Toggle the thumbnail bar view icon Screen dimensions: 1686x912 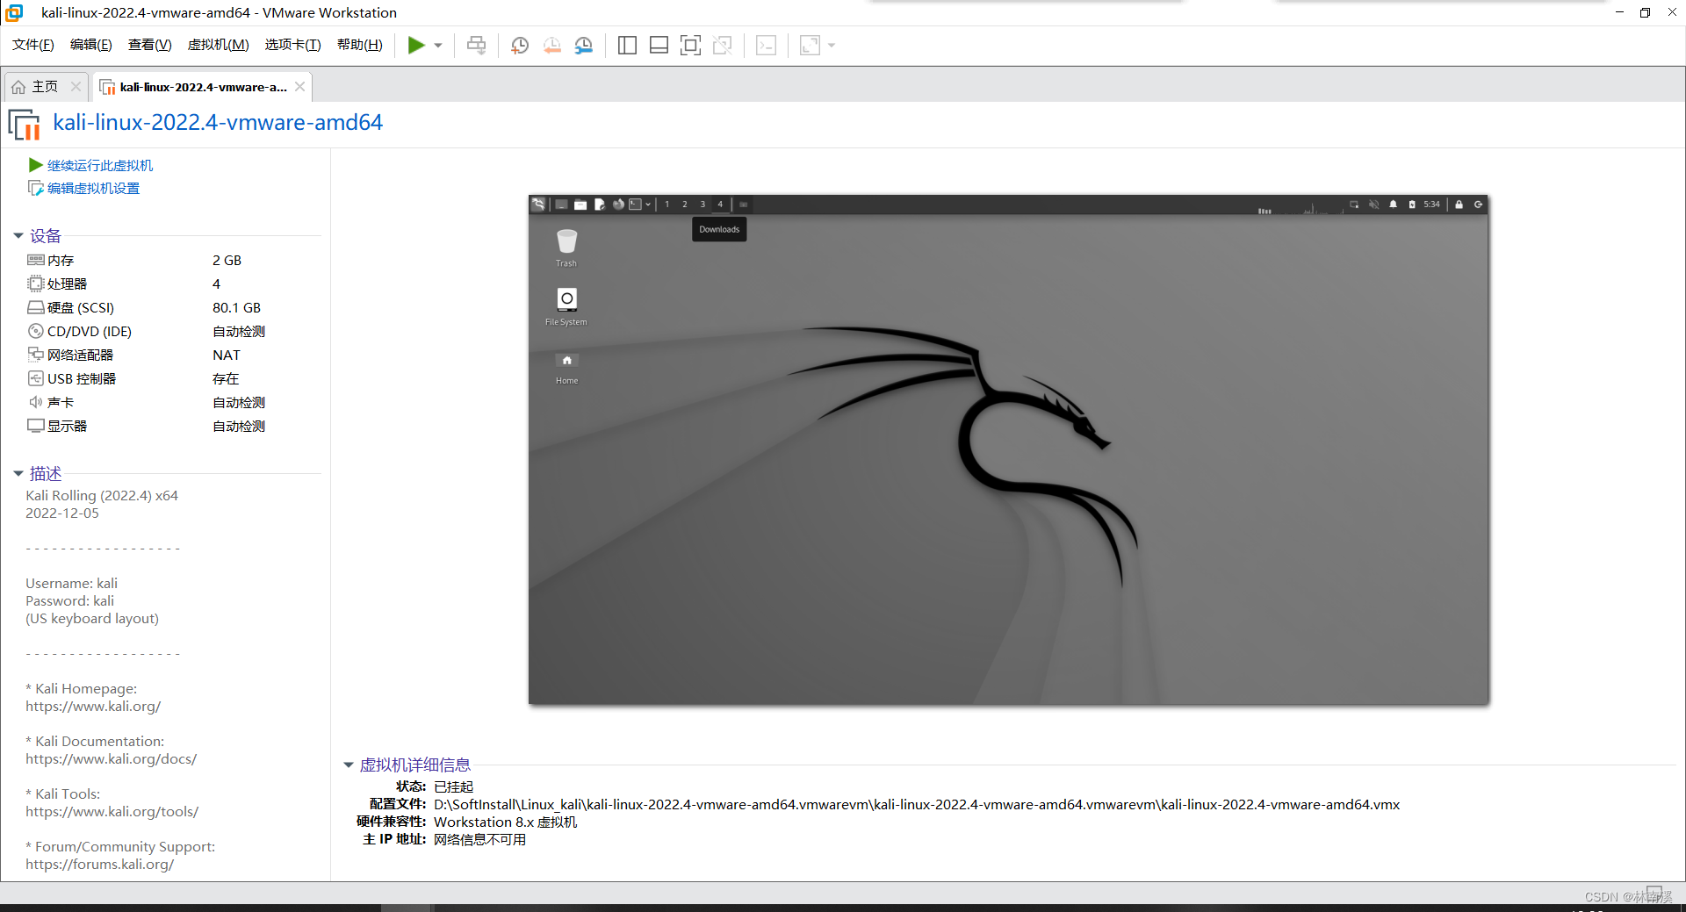point(659,45)
